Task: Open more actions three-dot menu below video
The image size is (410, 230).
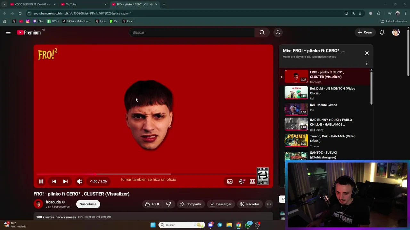Action: tap(269, 204)
